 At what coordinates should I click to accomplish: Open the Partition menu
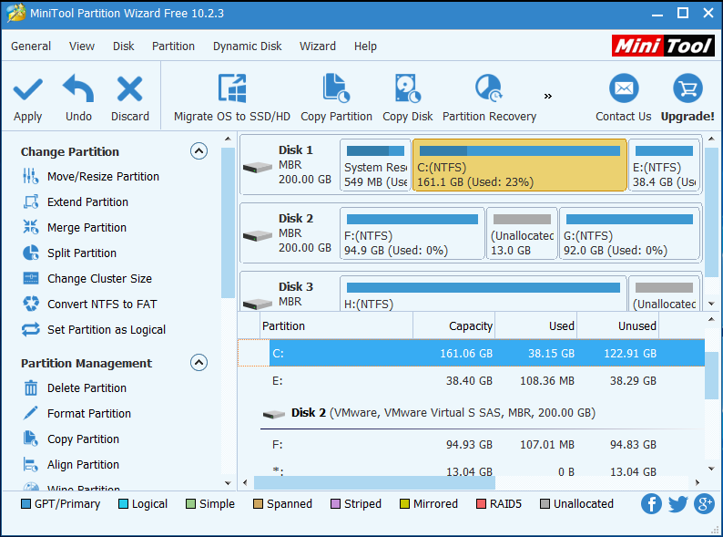[x=173, y=46]
